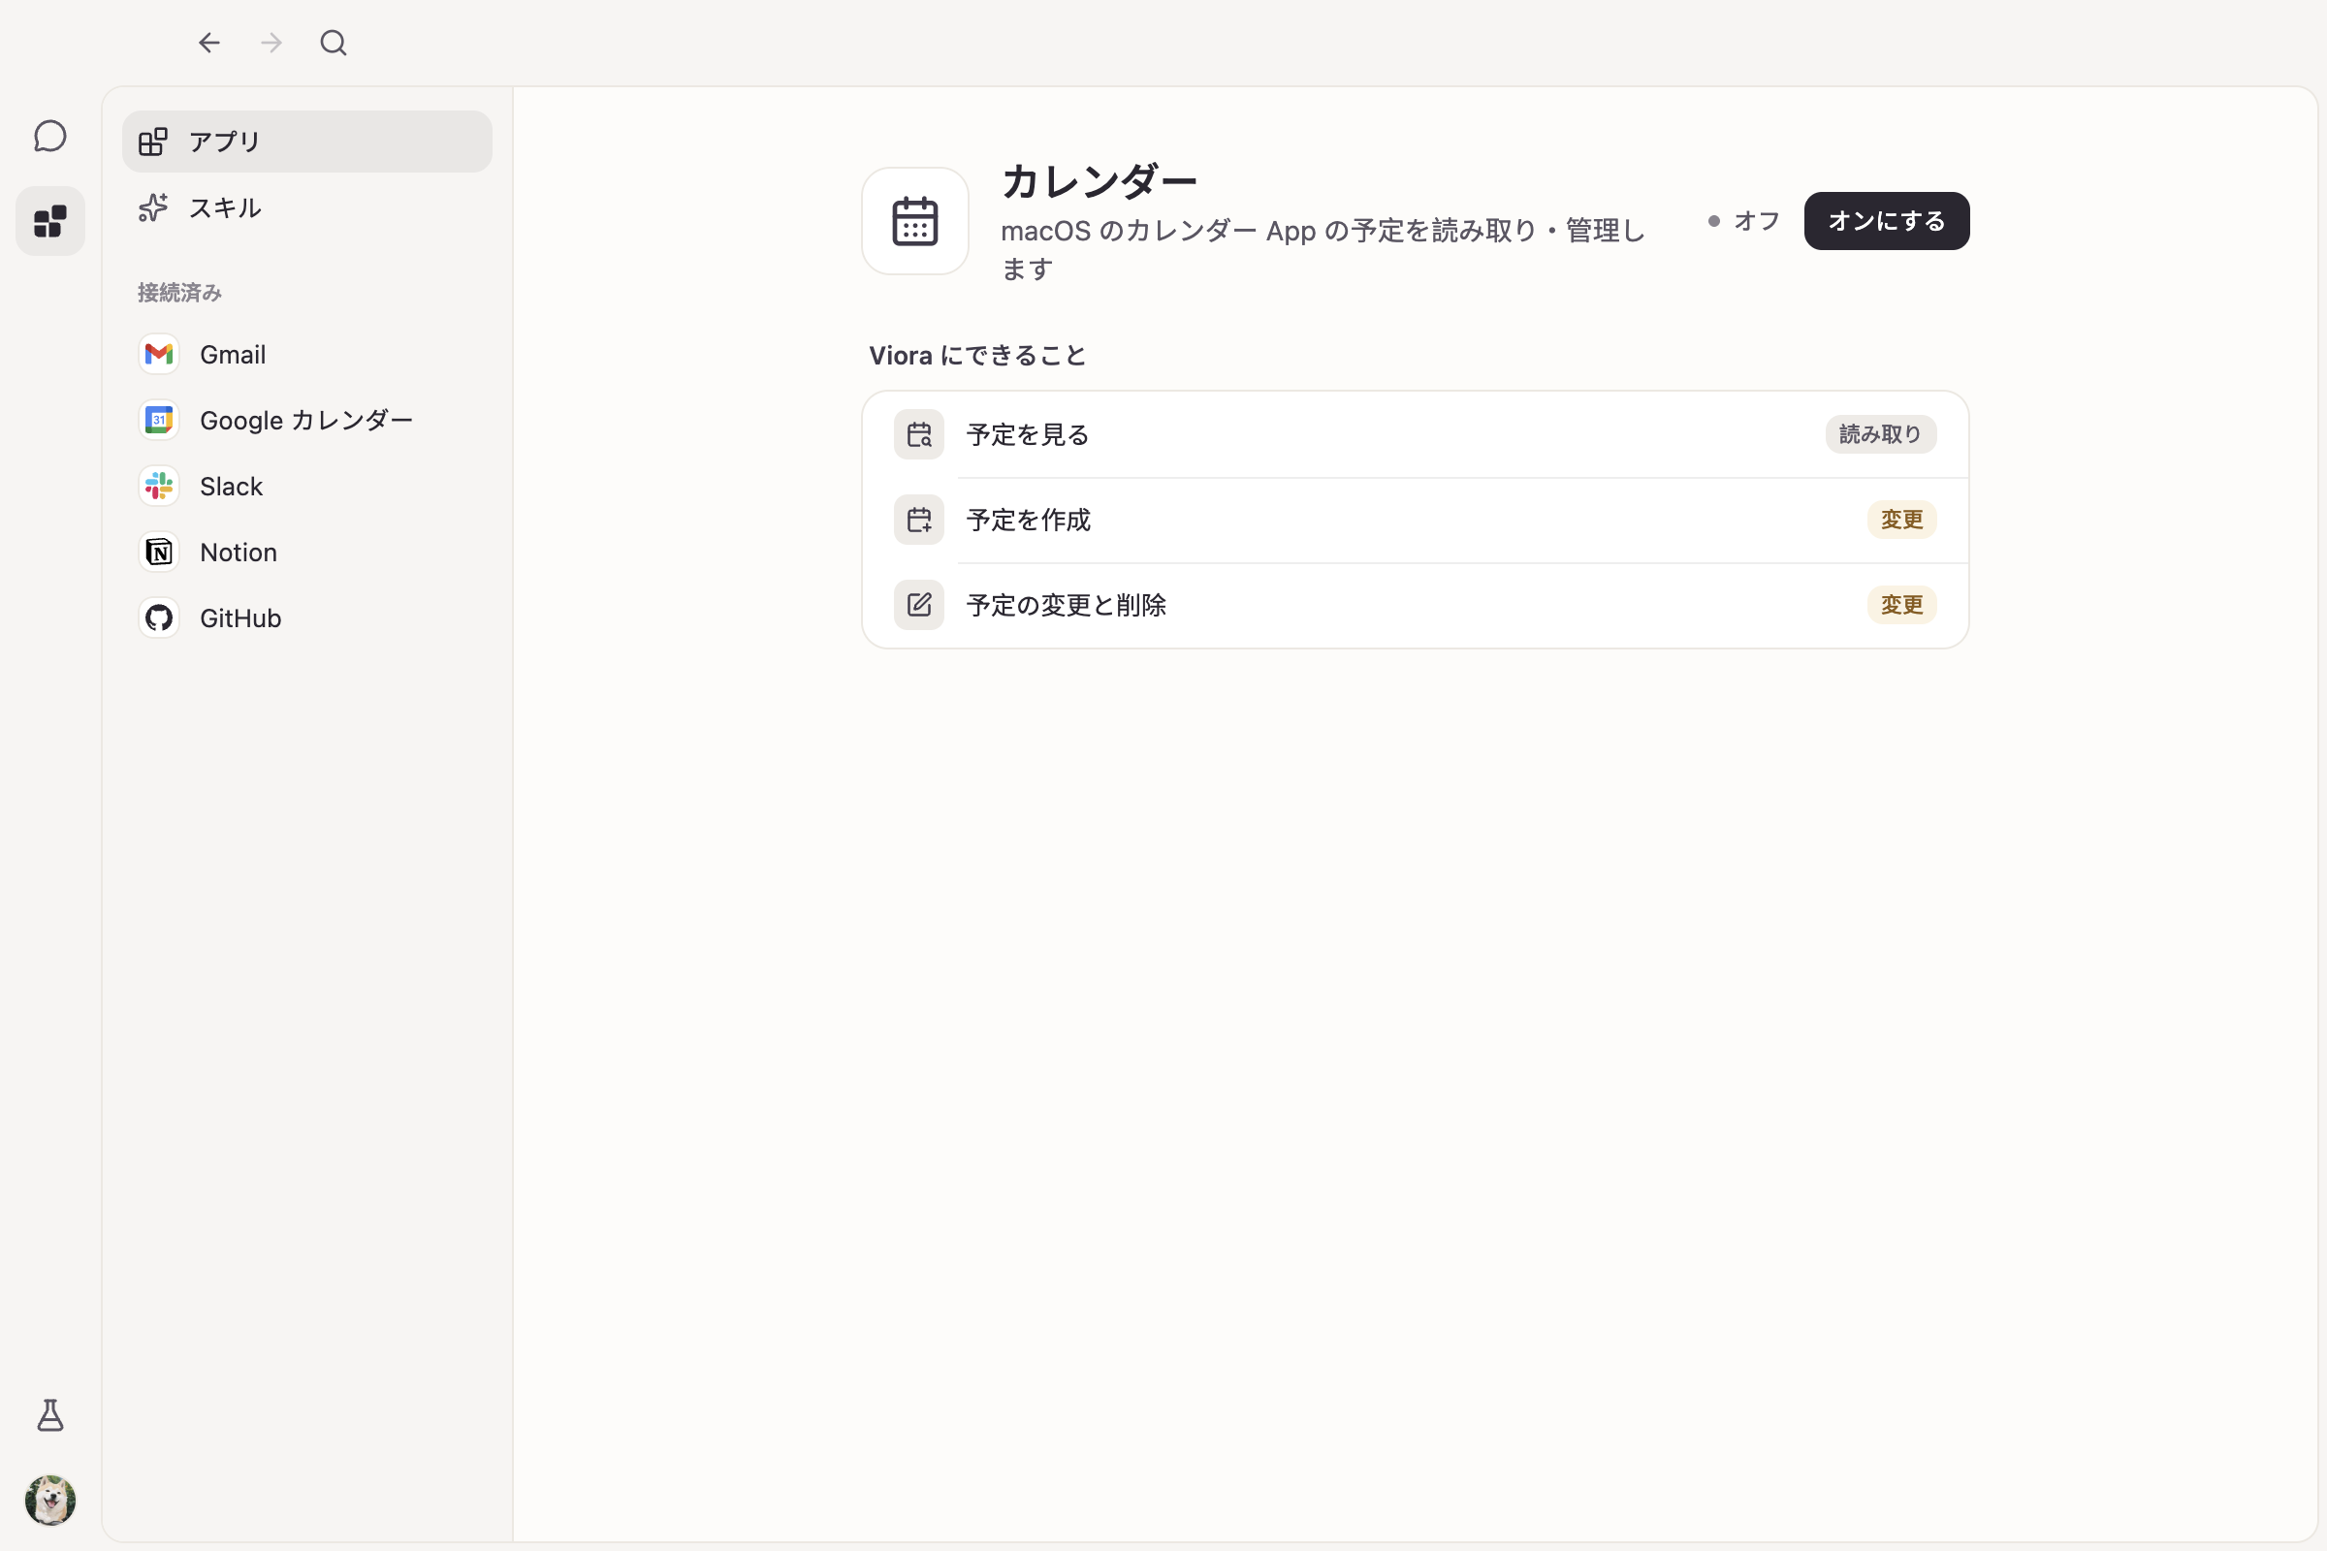Open chat via speech bubble icon
The image size is (2327, 1551).
coord(50,137)
